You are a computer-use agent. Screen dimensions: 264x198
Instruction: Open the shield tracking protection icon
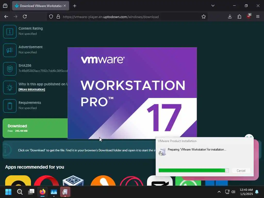(x=51, y=17)
